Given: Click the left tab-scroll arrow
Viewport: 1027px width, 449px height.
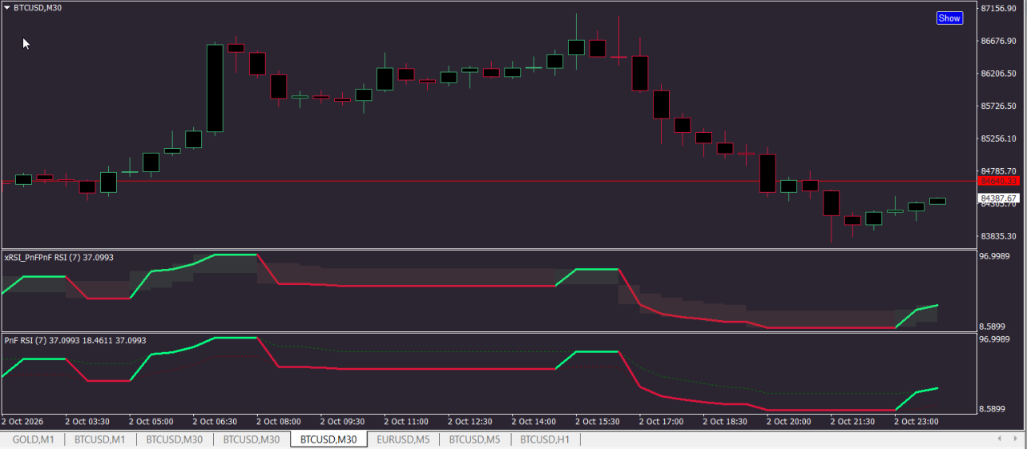Looking at the screenshot, I should pyautogui.click(x=999, y=439).
